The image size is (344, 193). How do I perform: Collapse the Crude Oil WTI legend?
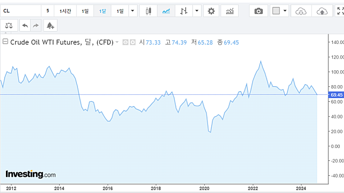point(5,42)
